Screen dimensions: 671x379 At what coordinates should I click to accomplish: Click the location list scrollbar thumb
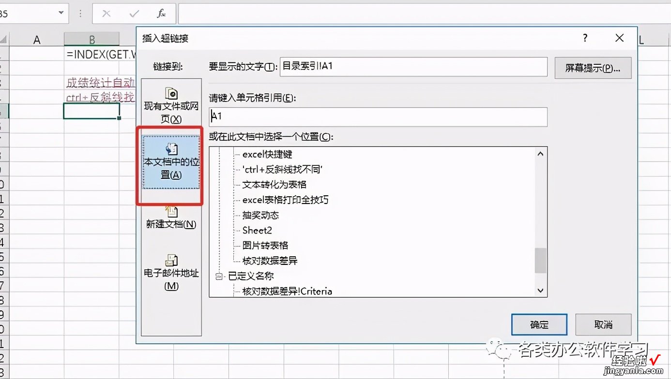click(x=540, y=261)
